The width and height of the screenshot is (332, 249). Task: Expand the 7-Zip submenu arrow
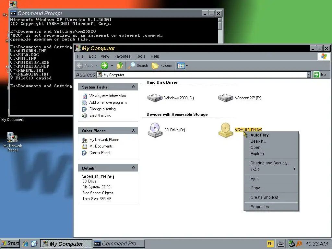295,169
